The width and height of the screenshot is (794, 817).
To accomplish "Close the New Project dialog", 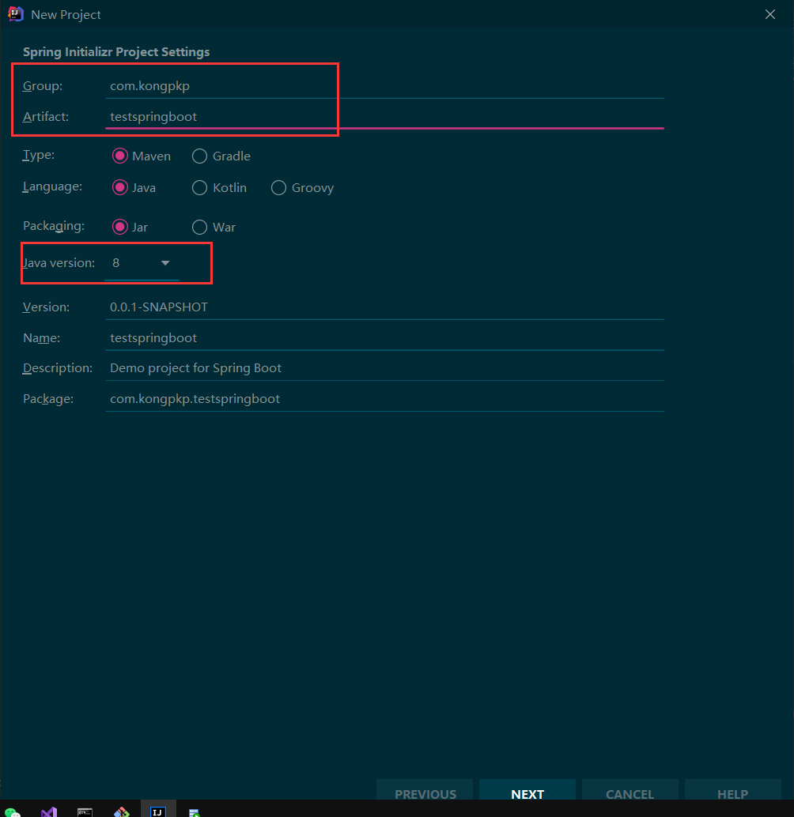I will (770, 14).
